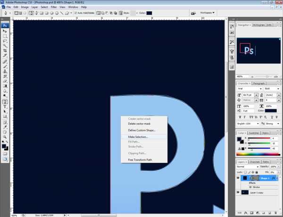Select the Pen tool in the toolbox
This screenshot has width=283, height=217.
click(5, 102)
